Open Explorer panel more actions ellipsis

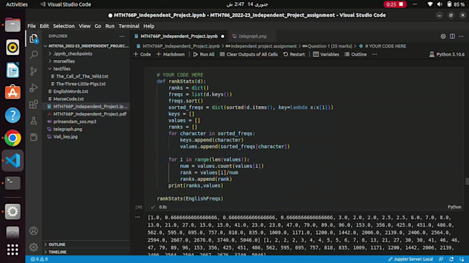122,36
